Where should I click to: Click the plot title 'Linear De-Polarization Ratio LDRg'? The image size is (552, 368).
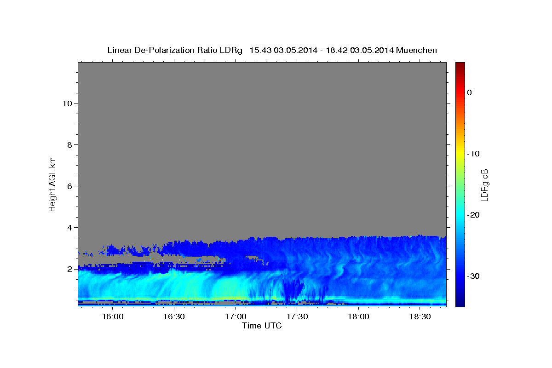coord(175,50)
